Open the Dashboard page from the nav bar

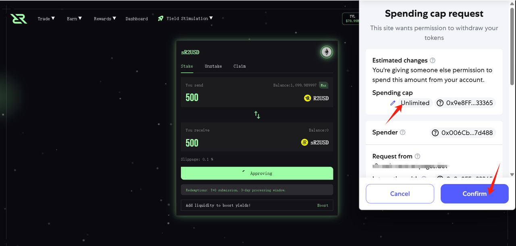point(137,19)
